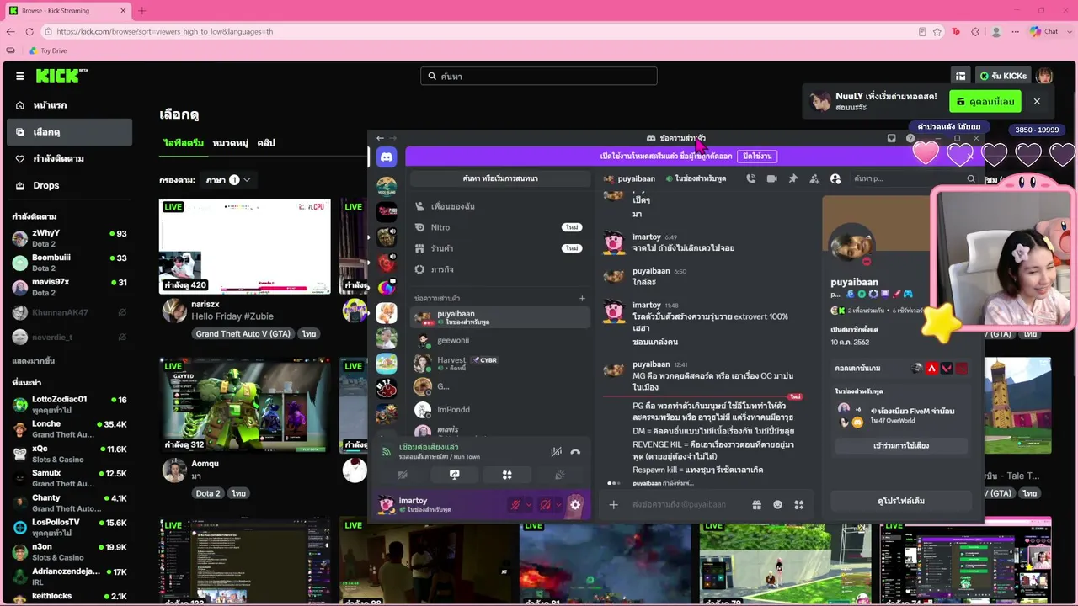Screen dimensions: 1078x606
Task: Navigate back inside Discord window
Action: [x=380, y=138]
